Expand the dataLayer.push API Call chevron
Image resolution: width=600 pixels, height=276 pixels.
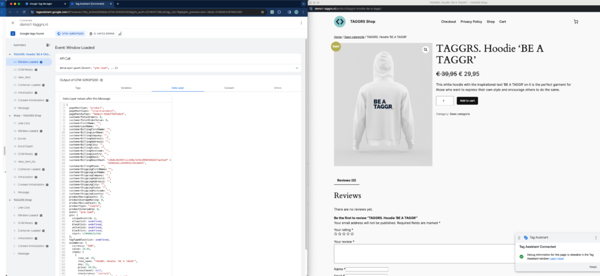tap(296, 68)
